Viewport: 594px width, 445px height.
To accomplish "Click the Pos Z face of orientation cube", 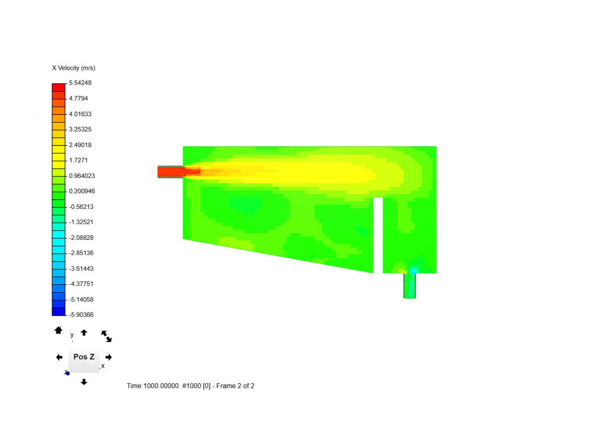I will (x=84, y=357).
